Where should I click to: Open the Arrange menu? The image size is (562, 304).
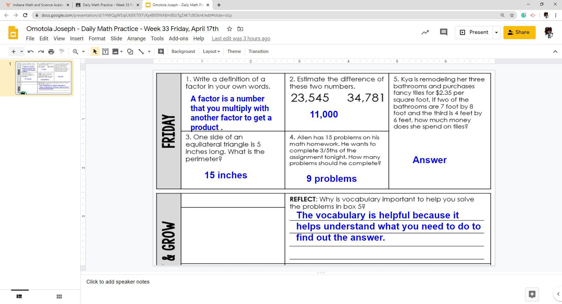[x=136, y=39]
